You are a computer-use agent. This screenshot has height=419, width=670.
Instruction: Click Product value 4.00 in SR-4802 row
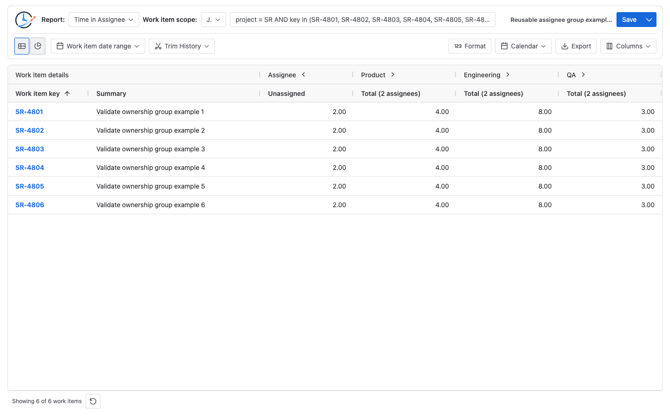(442, 130)
